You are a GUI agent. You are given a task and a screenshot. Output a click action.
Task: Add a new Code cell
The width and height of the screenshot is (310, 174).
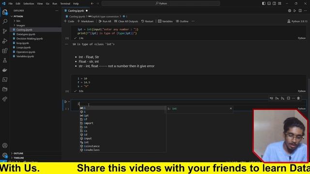point(69,21)
